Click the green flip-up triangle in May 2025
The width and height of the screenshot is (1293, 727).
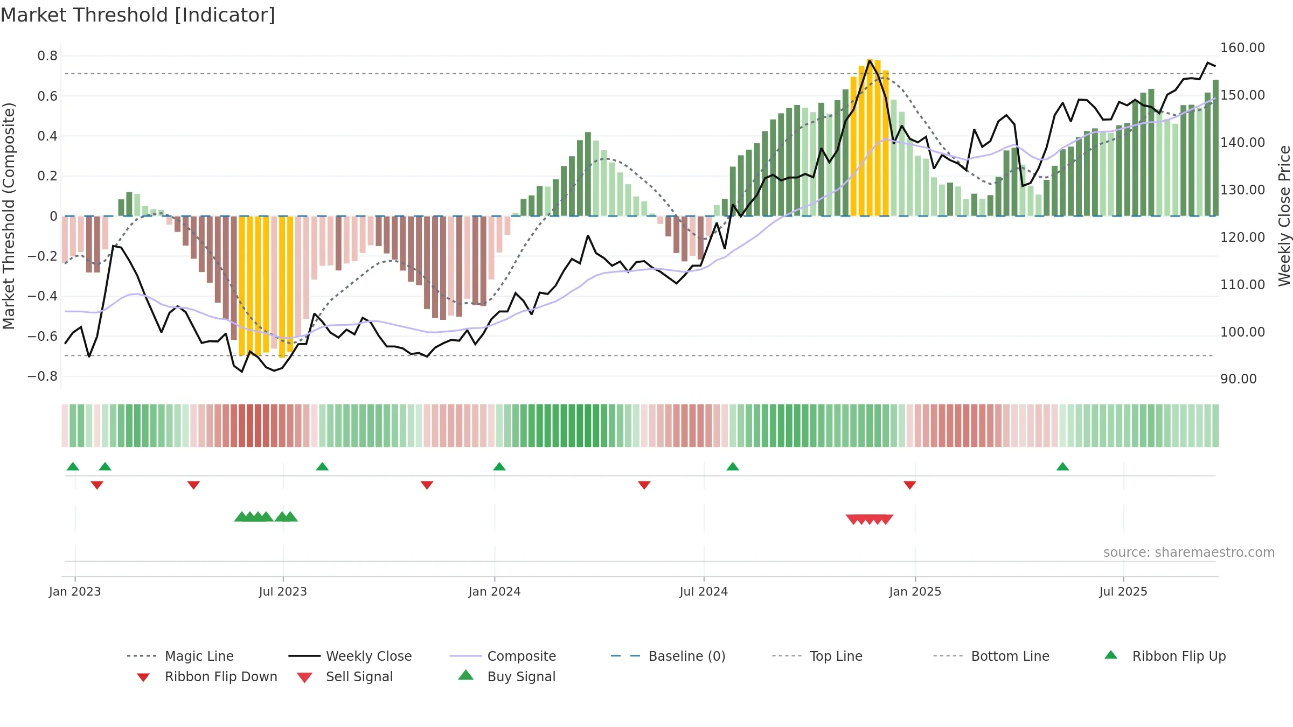[x=1062, y=466]
